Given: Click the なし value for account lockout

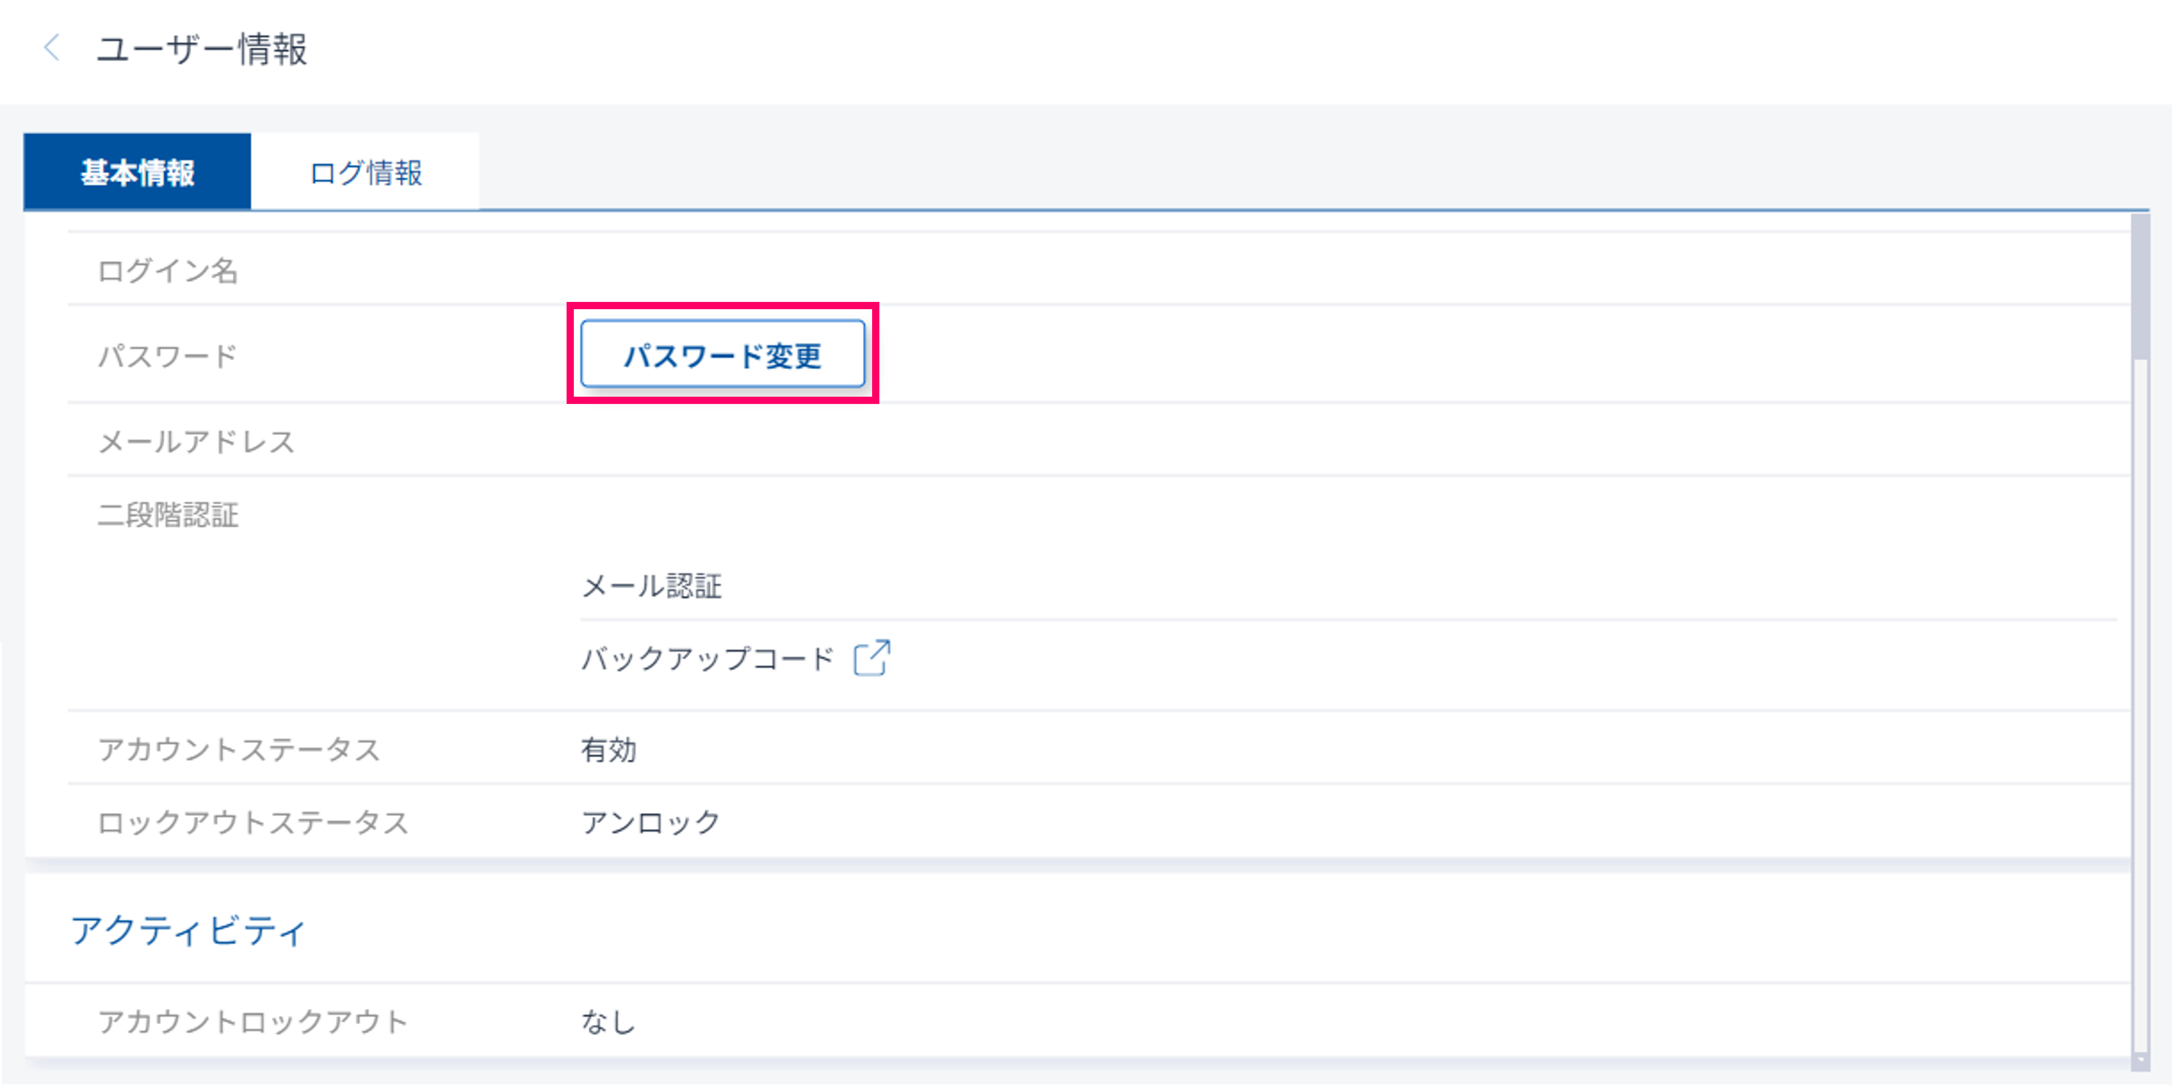Looking at the screenshot, I should pyautogui.click(x=608, y=1022).
